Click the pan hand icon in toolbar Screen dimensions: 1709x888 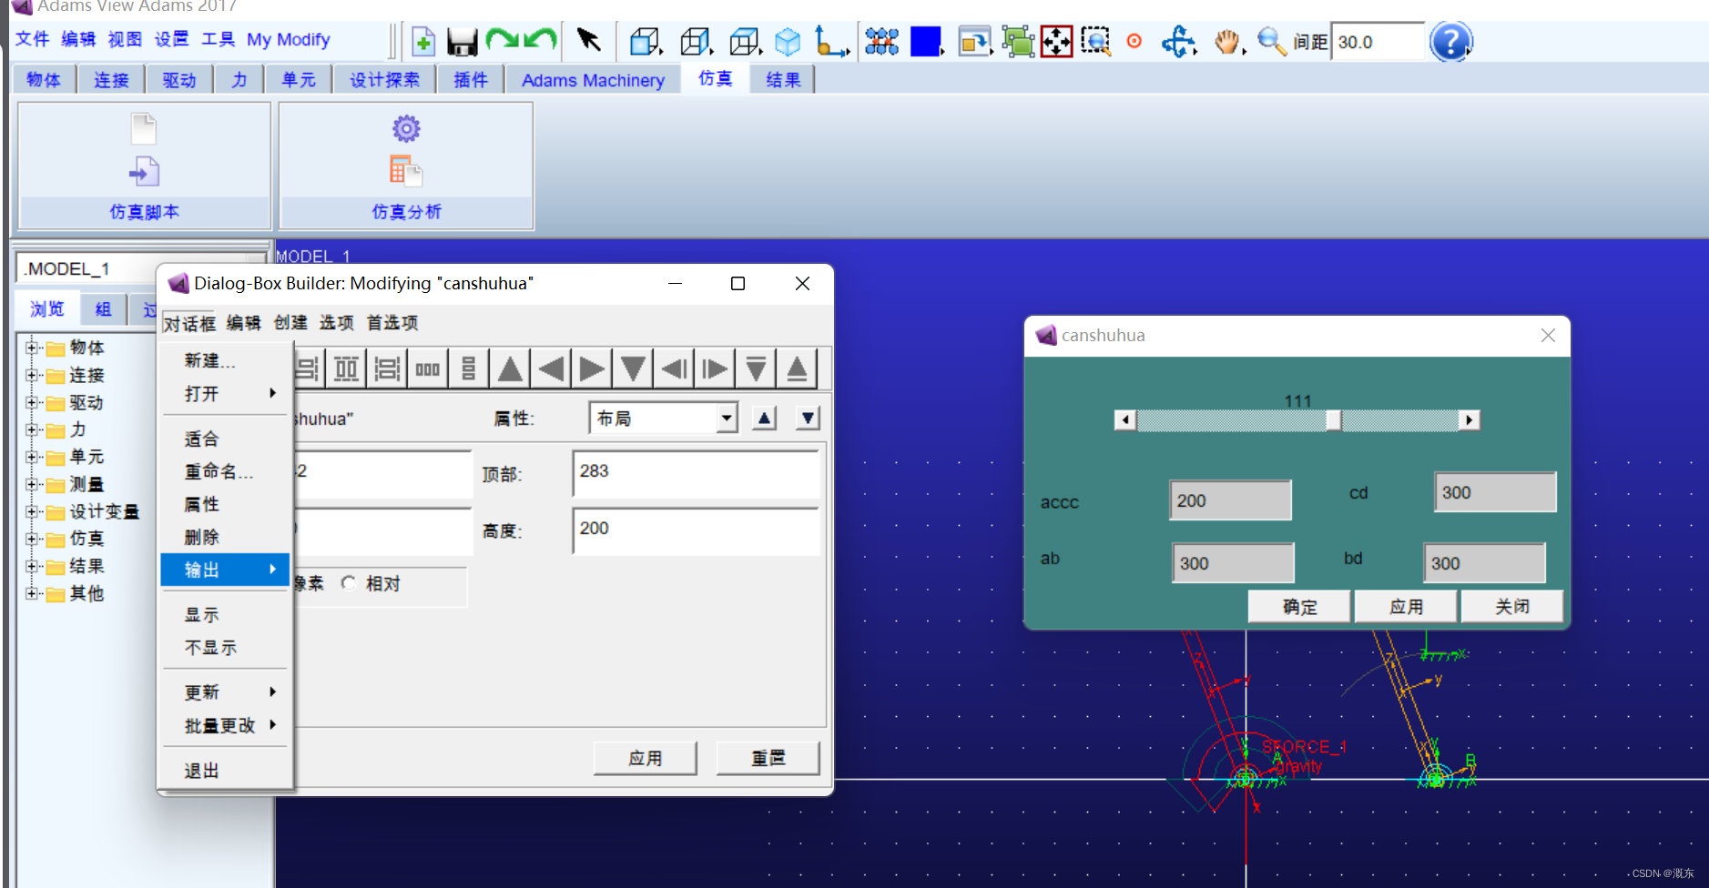pyautogui.click(x=1227, y=41)
